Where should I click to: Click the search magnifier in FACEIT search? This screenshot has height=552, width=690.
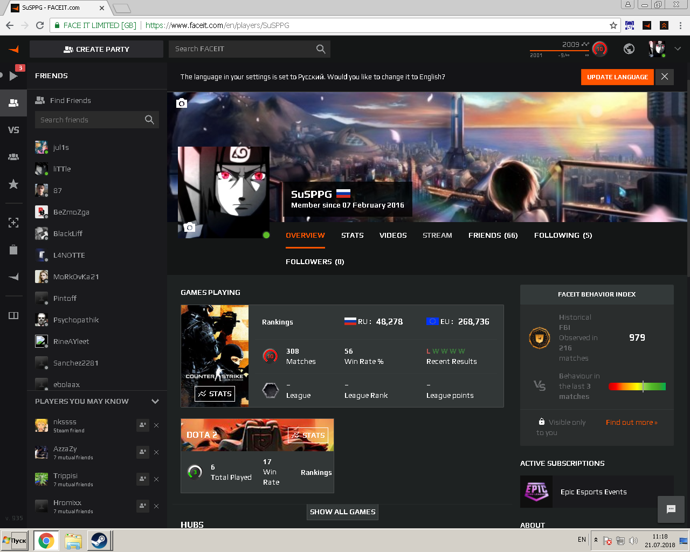321,49
